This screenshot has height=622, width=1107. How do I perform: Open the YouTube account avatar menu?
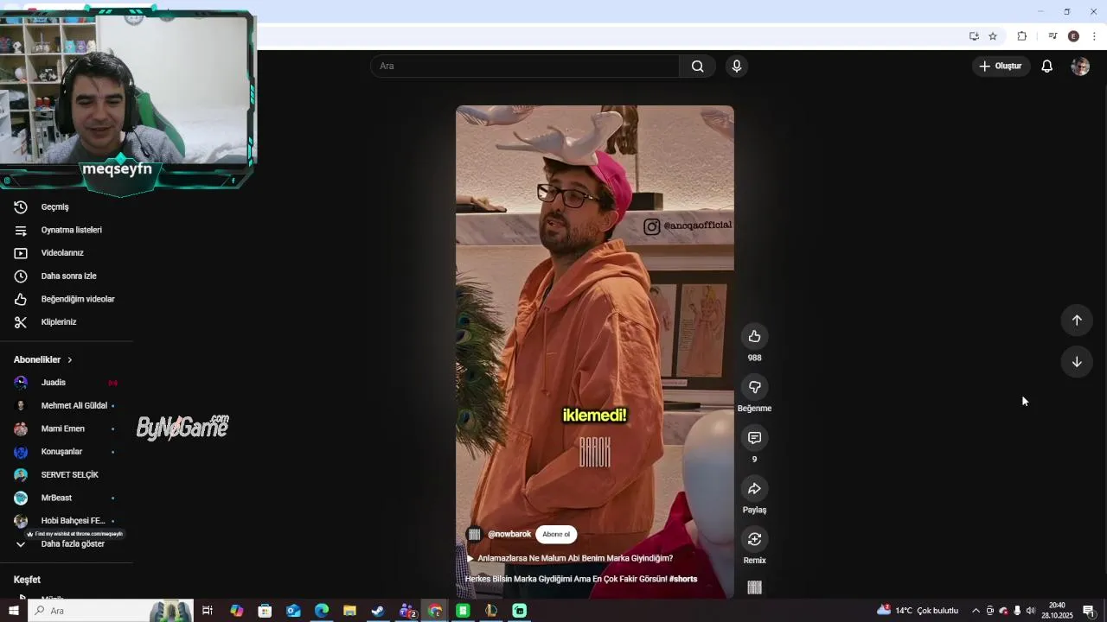[x=1080, y=67]
